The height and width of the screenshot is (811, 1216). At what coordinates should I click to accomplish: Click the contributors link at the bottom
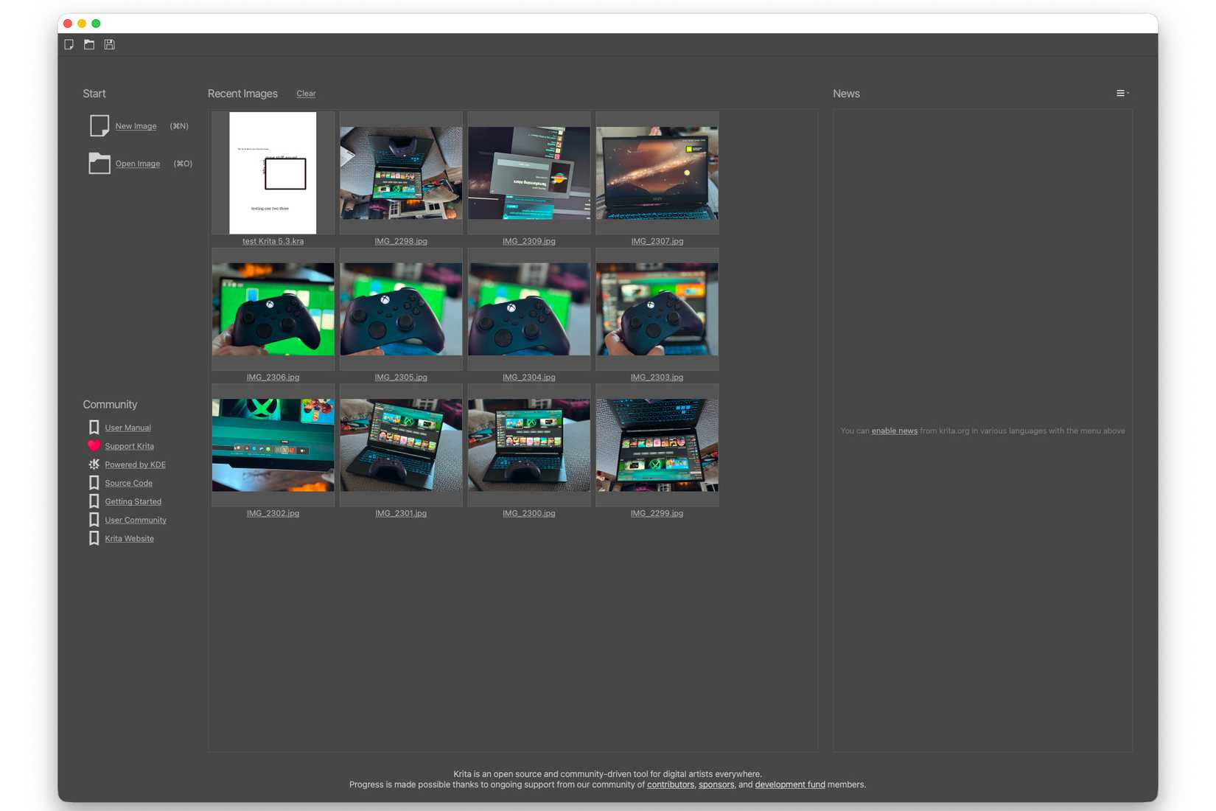669,784
